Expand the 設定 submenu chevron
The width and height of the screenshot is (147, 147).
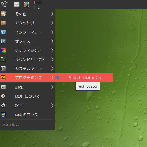[x=52, y=87]
